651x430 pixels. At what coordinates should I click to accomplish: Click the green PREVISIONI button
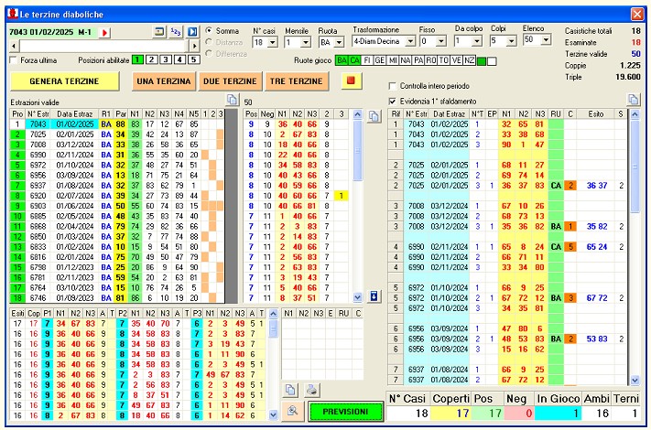tap(345, 412)
